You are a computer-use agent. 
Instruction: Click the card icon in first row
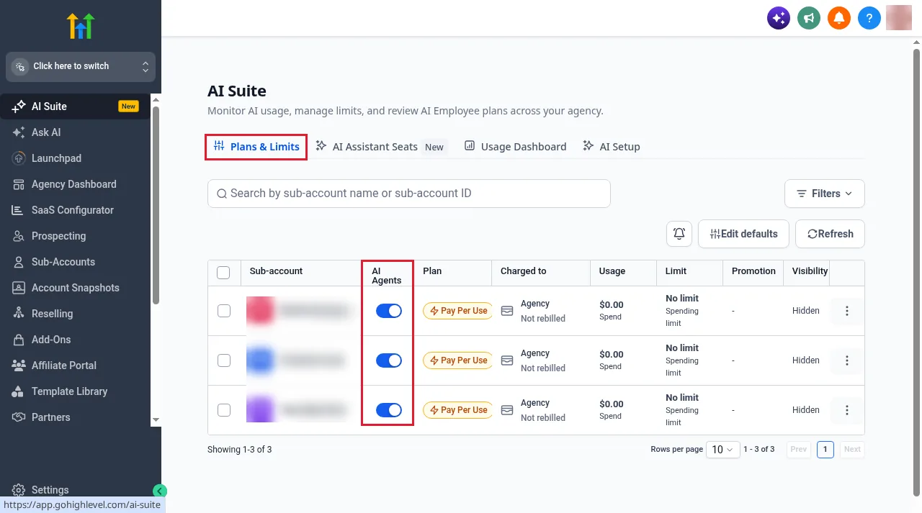[x=507, y=311]
